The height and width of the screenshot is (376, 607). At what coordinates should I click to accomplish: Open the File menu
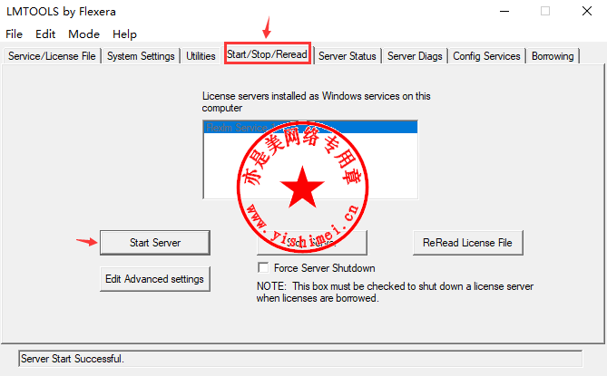14,34
